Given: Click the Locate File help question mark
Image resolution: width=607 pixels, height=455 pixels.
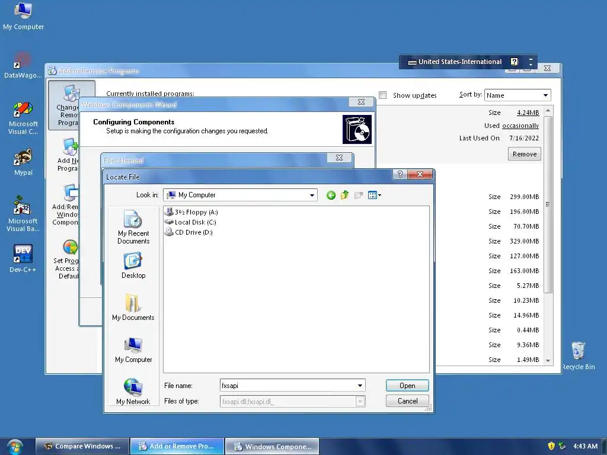Looking at the screenshot, I should pos(400,174).
